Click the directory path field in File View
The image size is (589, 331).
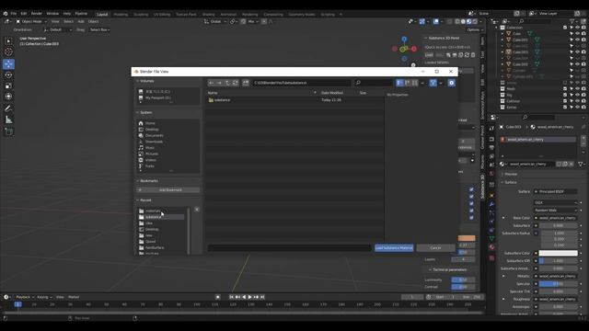[x=302, y=83]
